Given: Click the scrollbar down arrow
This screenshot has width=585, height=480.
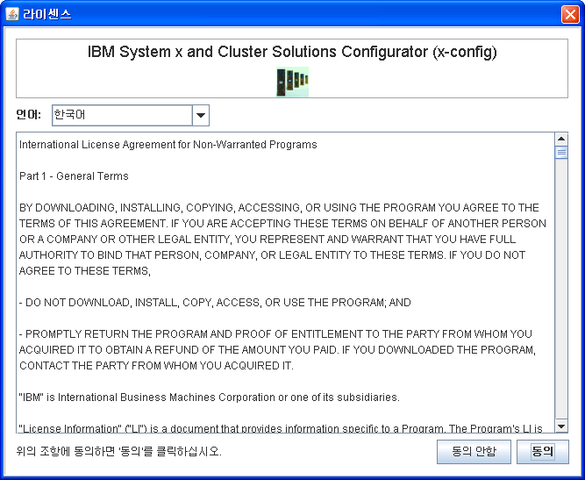Looking at the screenshot, I should 561,426.
